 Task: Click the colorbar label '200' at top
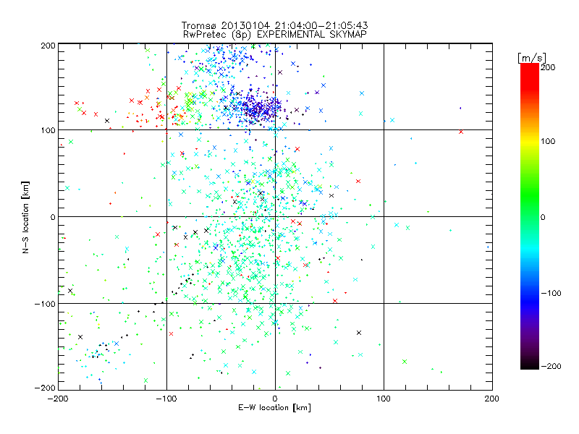[548, 67]
